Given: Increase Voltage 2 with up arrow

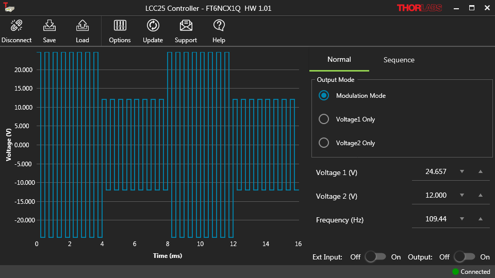Looking at the screenshot, I should [481, 196].
